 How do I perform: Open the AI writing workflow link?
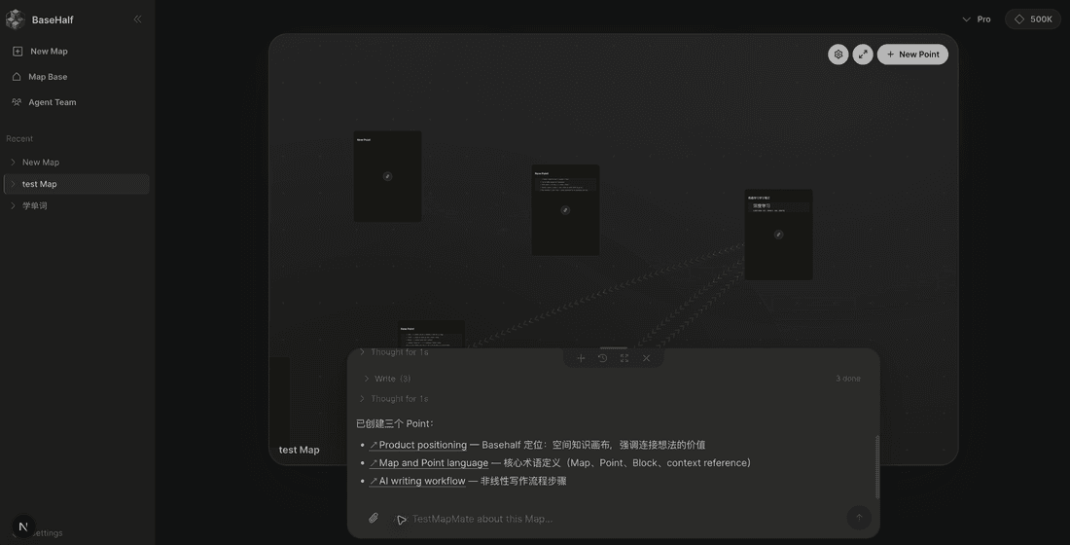(x=417, y=481)
